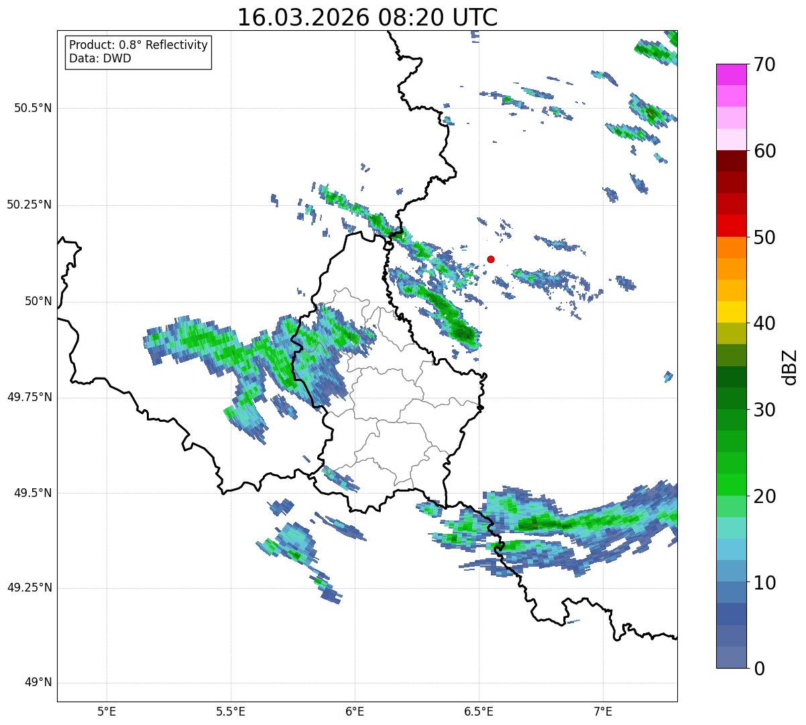806x725 pixels.
Task: Click the '49.75°N' latitude label
Action: tap(29, 397)
